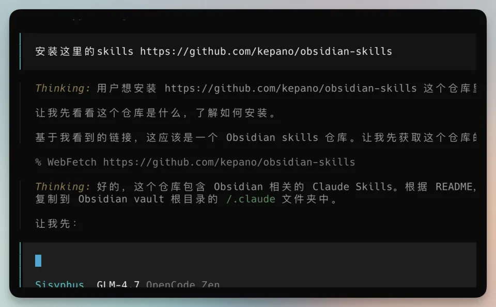Open the URL in the WebFetch line
Image resolution: width=496 pixels, height=307 pixels.
point(229,162)
